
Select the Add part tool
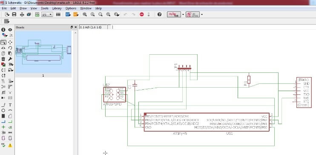tap(3, 64)
